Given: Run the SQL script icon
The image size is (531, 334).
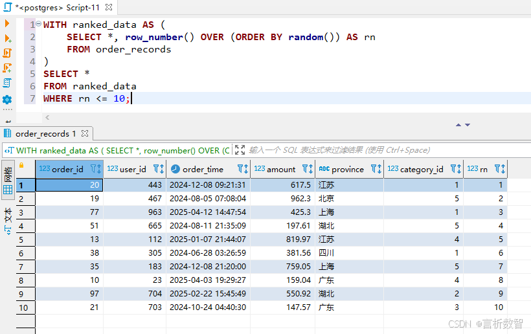Looking at the screenshot, I should (x=7, y=53).
